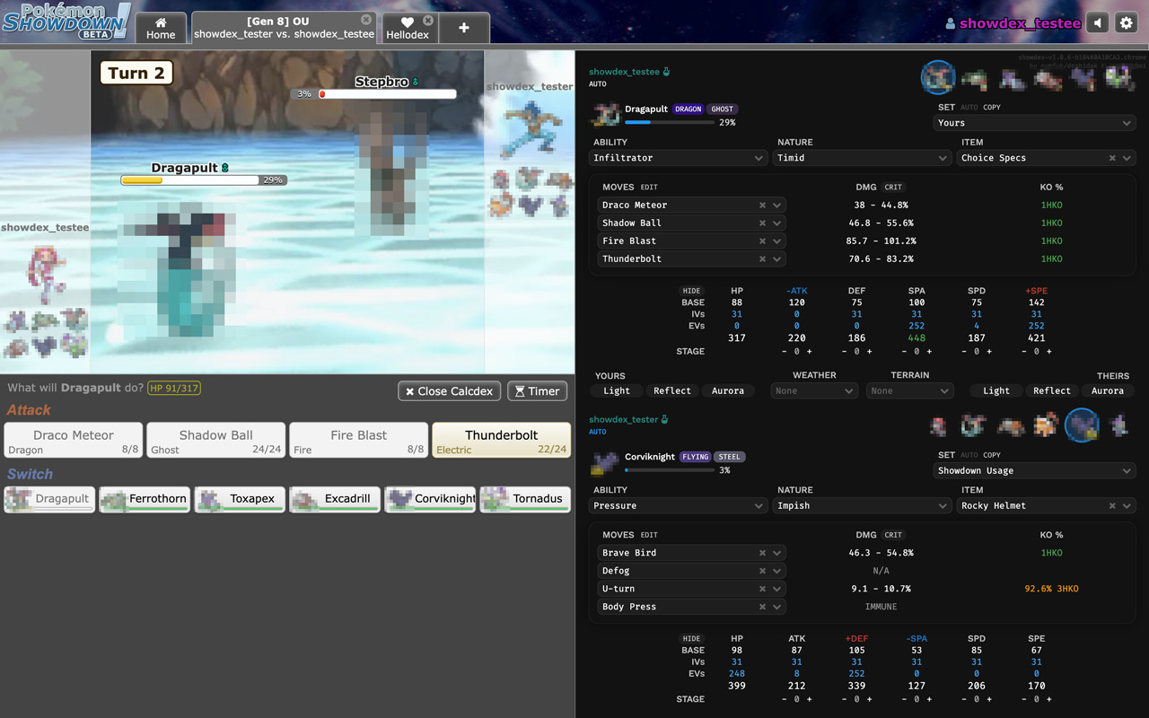Viewport: 1149px width, 718px height.
Task: Mute the sound using the speaker icon
Action: [x=1097, y=22]
